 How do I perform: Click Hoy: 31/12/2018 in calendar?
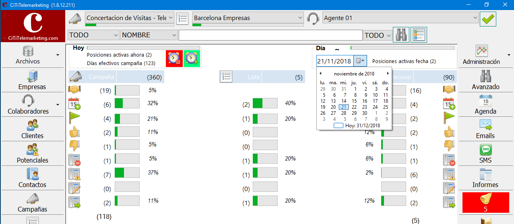point(357,126)
